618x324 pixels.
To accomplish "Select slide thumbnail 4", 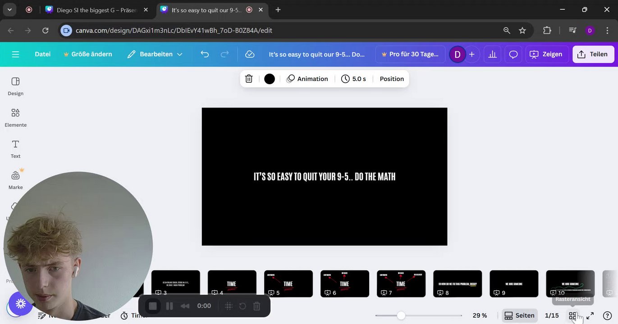I will click(232, 283).
